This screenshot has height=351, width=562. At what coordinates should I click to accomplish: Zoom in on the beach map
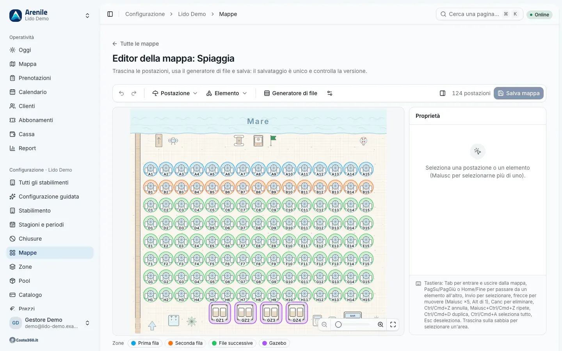click(x=381, y=324)
